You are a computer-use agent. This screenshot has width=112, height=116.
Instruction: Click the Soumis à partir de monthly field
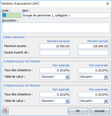pos(55,53)
